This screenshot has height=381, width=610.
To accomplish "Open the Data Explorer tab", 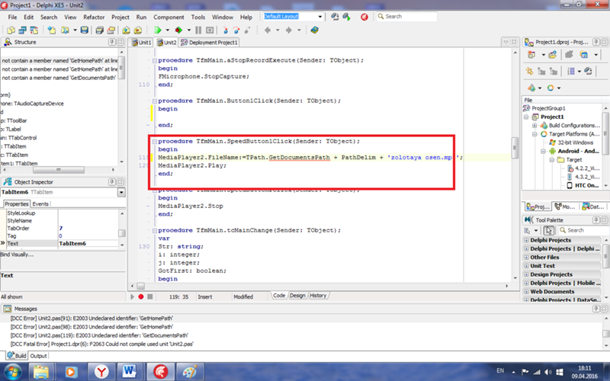I will [x=594, y=207].
